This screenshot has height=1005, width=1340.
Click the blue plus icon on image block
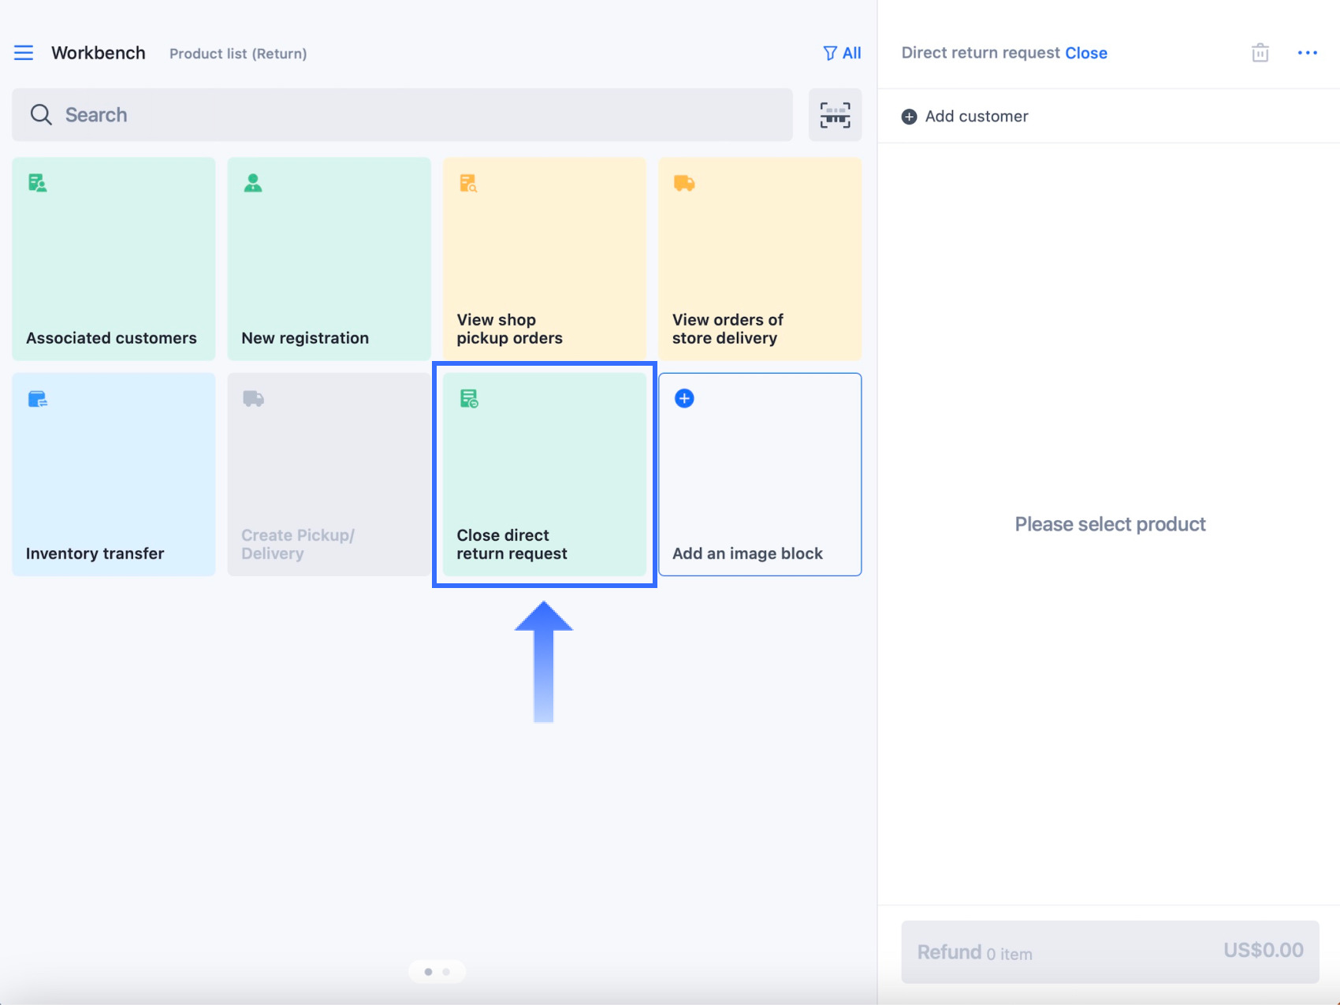pyautogui.click(x=684, y=399)
